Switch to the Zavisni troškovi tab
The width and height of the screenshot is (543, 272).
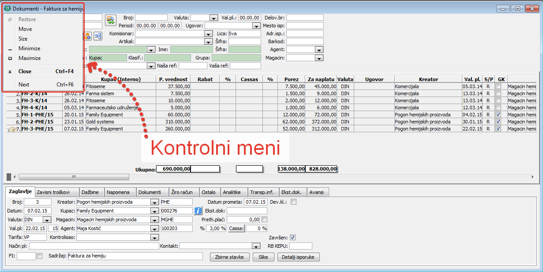coord(57,192)
